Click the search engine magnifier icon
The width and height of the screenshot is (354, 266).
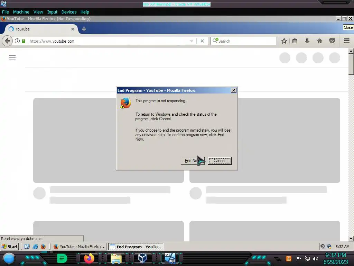click(215, 41)
